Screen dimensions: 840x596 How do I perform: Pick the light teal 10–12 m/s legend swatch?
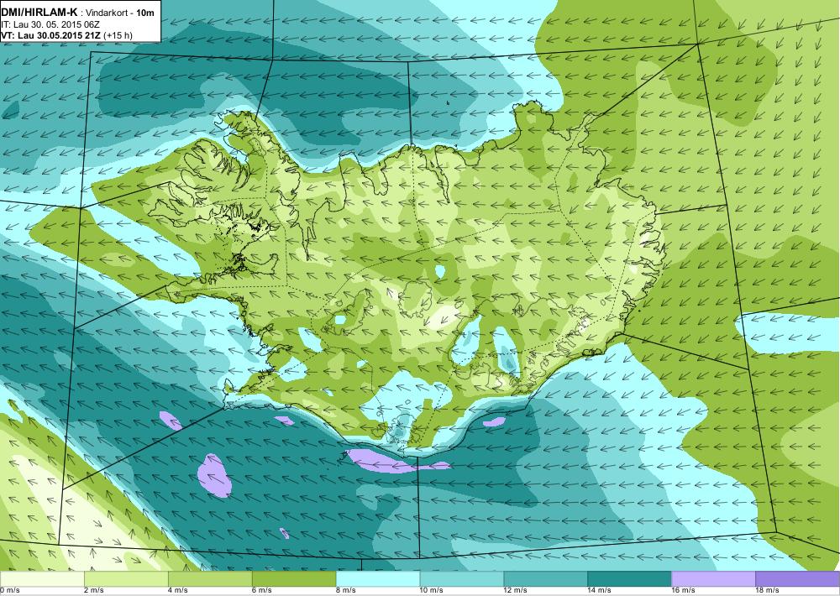462,579
